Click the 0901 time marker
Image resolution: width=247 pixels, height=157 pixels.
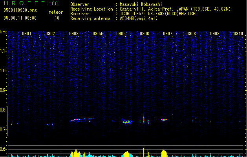coord(27,34)
